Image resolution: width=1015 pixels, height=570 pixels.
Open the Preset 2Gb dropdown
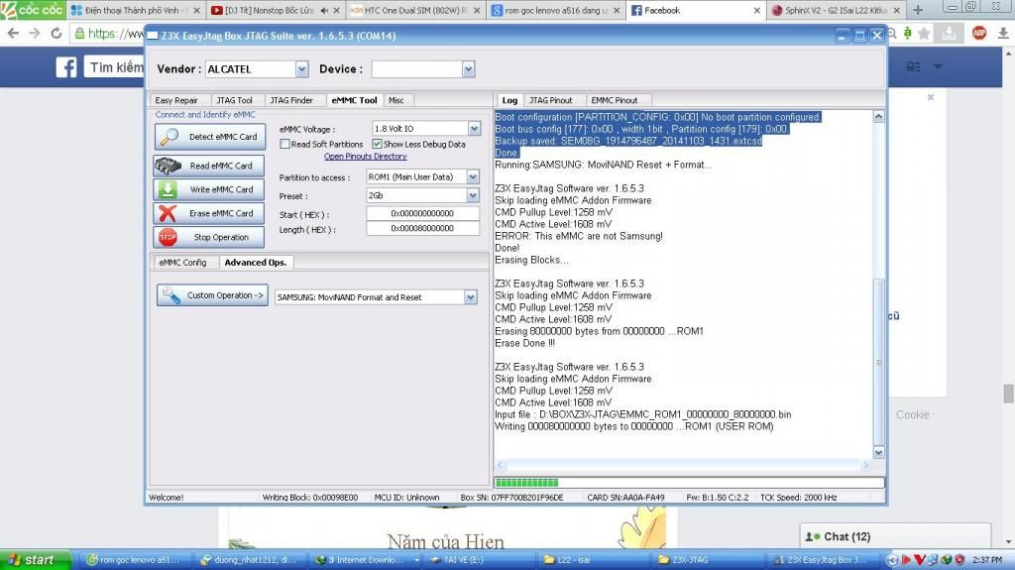pyautogui.click(x=473, y=195)
